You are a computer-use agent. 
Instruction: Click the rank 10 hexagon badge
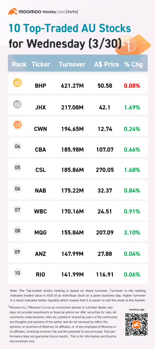(x=18, y=273)
